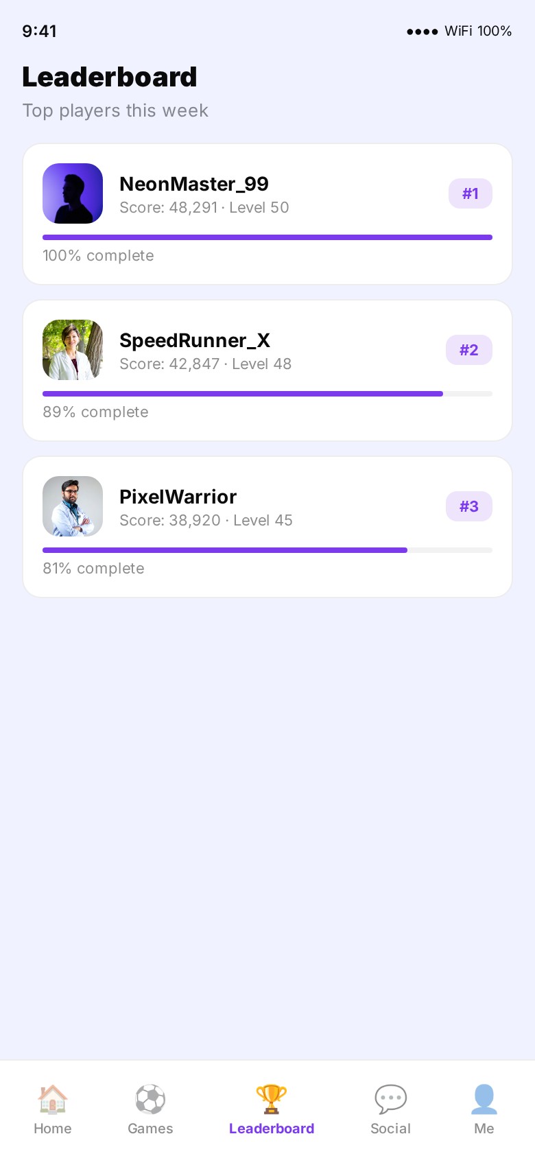The width and height of the screenshot is (535, 1158).
Task: Open Games via soccer ball icon
Action: (x=150, y=1099)
